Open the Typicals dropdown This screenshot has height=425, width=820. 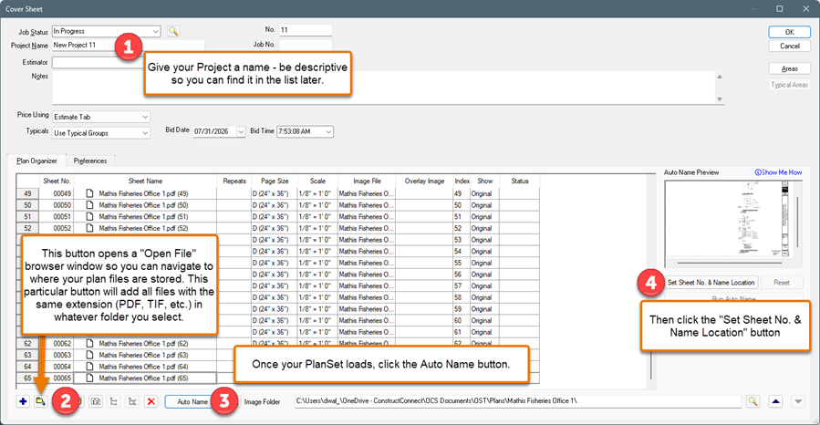(x=145, y=133)
